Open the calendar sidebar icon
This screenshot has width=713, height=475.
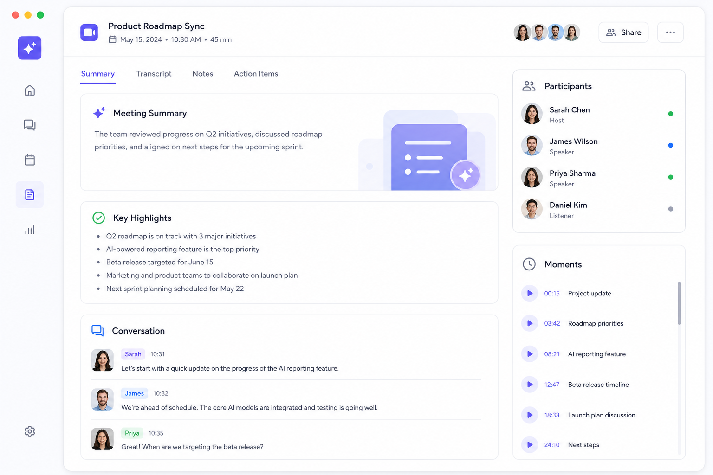30,160
